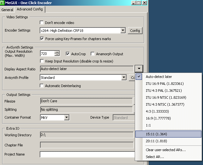
Task: Decrease Output Resolution with down arrow
Action: [x=57, y=55]
